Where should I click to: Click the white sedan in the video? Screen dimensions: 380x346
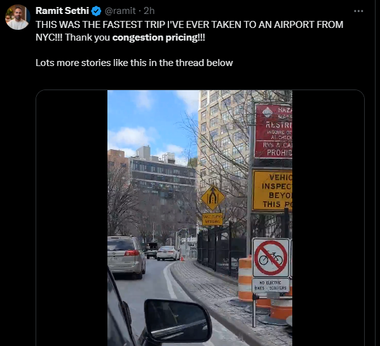[x=168, y=253]
